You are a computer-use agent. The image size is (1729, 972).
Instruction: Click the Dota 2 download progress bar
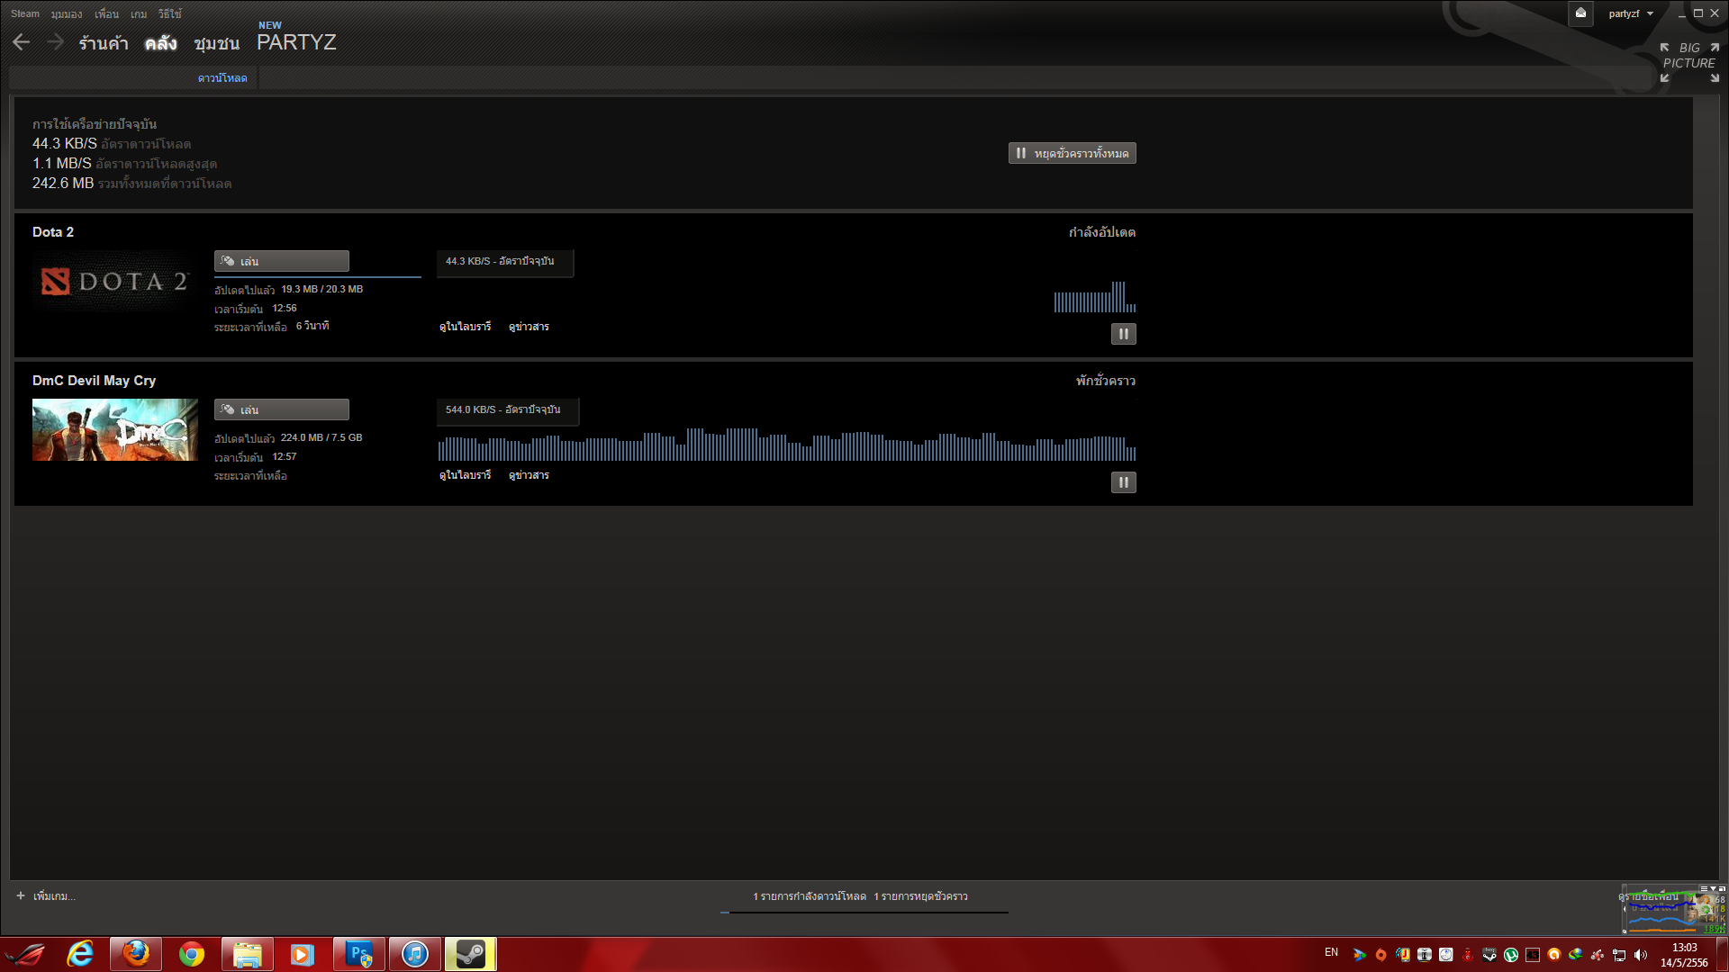[x=317, y=276]
